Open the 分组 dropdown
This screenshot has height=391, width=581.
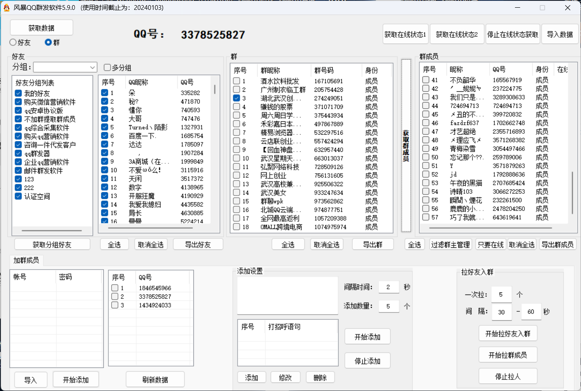click(65, 67)
